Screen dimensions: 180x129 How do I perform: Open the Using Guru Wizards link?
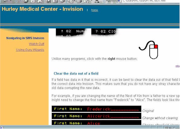tap(30, 50)
